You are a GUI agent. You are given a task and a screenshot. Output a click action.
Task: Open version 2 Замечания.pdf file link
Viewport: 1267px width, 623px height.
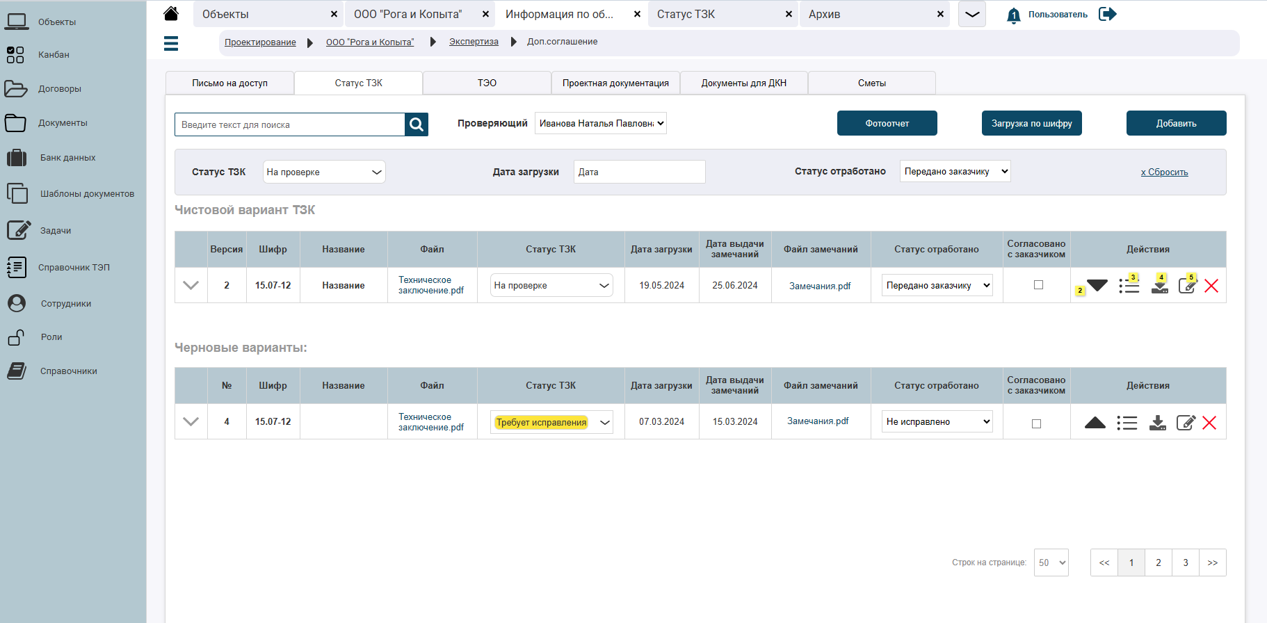tap(820, 286)
